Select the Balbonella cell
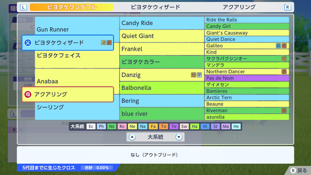This screenshot has width=311, height=175. point(162,88)
